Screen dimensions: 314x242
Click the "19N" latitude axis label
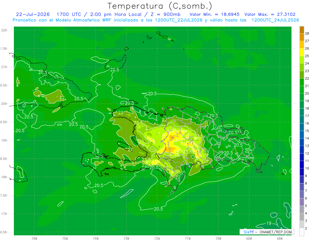[4, 140]
